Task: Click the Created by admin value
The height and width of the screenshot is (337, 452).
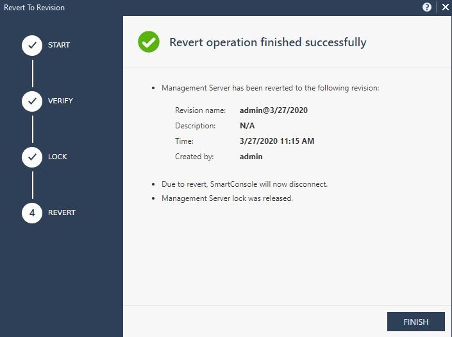Action: (251, 157)
